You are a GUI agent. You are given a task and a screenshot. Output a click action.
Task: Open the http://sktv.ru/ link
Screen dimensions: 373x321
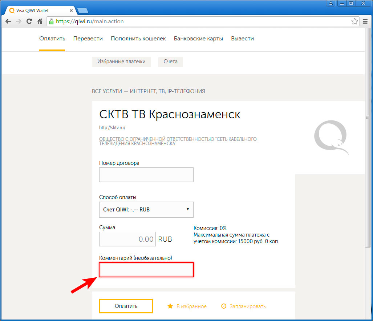coord(112,127)
